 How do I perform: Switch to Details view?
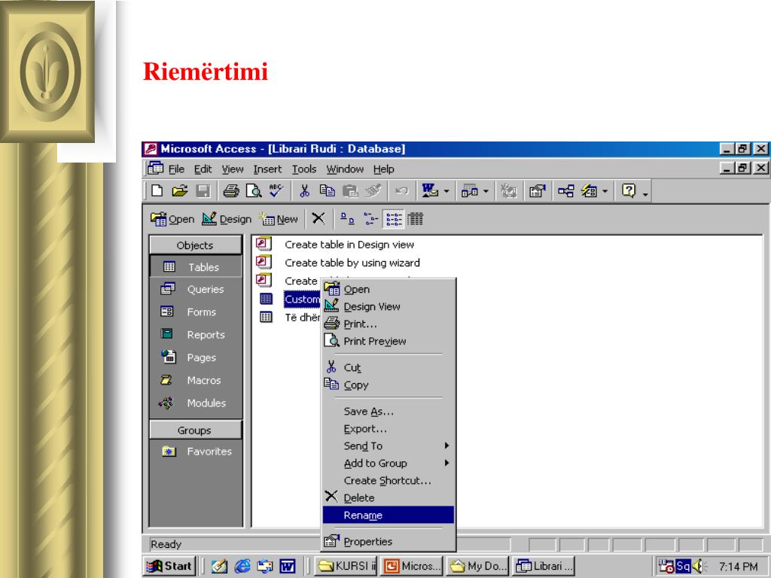415,219
